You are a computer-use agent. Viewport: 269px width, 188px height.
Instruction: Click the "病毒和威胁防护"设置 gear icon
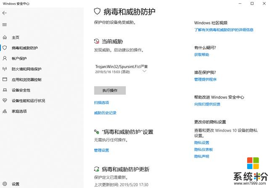[97, 132]
